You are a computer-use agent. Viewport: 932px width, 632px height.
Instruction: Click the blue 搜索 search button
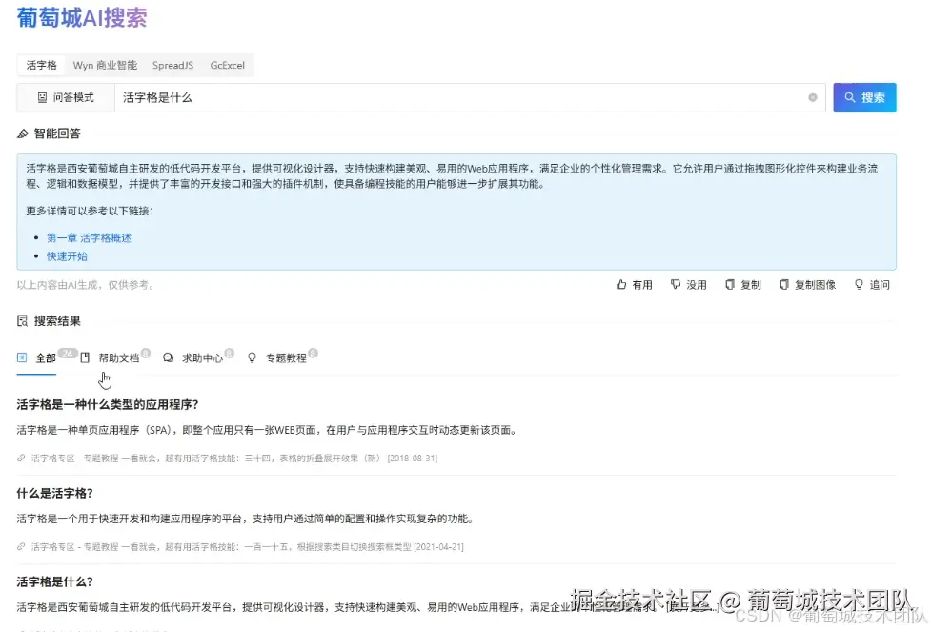tap(864, 97)
